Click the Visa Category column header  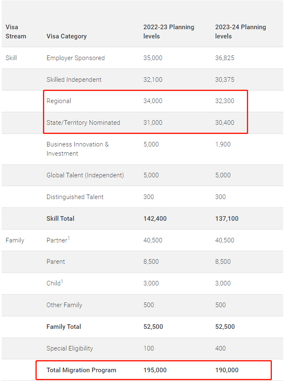pos(66,36)
